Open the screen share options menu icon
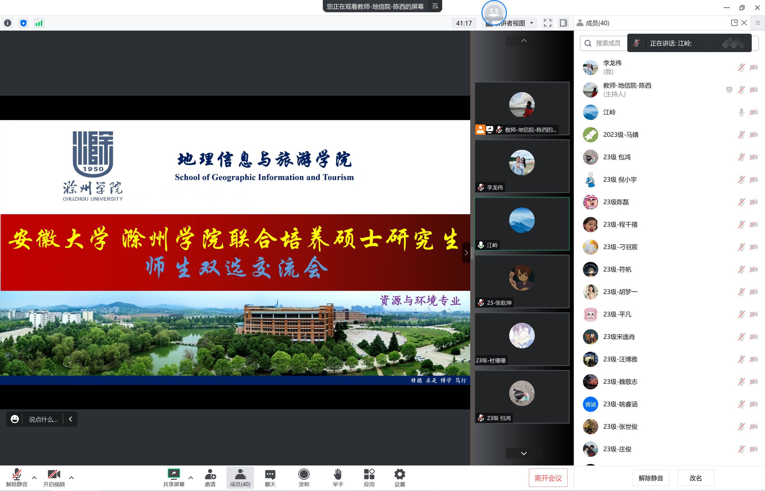The width and height of the screenshot is (765, 491). tap(435, 6)
